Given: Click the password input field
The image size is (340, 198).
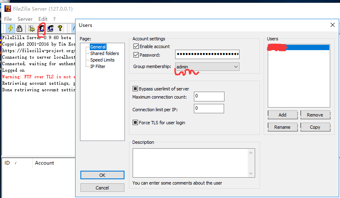Looking at the screenshot, I should pos(207,54).
